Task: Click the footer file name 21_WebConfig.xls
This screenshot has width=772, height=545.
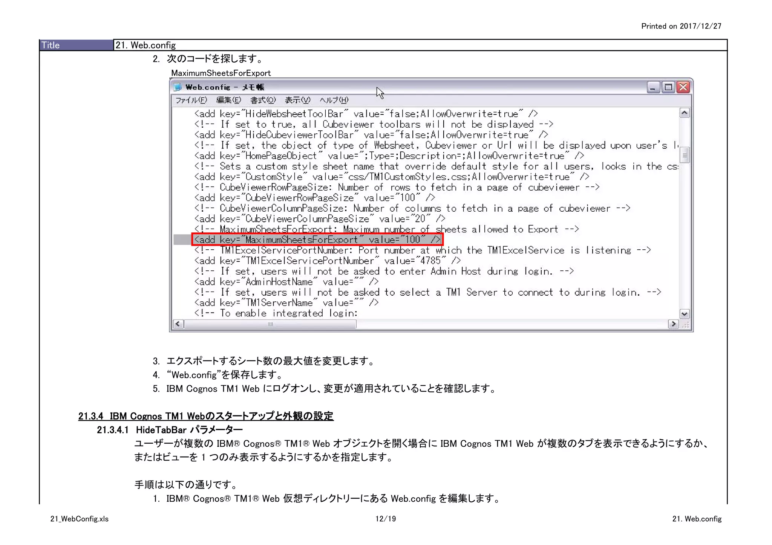Action: [x=80, y=519]
